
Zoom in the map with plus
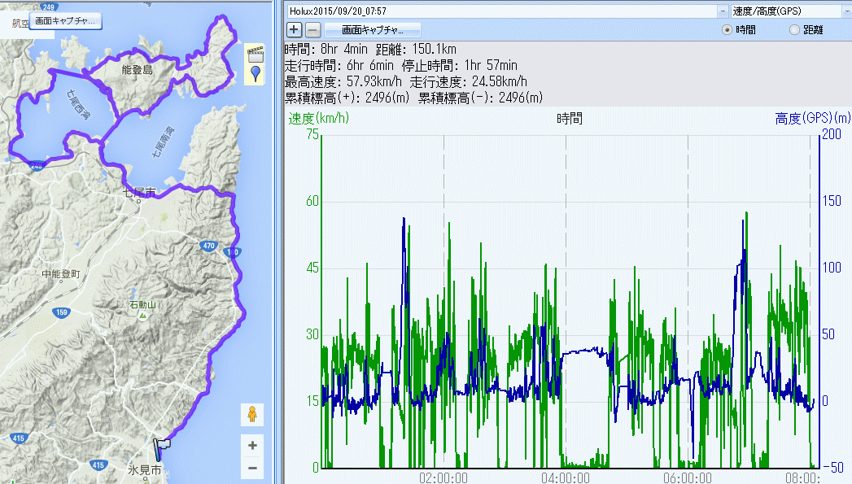(252, 446)
